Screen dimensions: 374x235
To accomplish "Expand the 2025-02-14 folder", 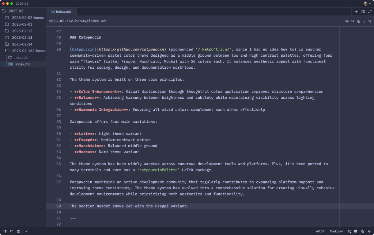I will 22,44.
